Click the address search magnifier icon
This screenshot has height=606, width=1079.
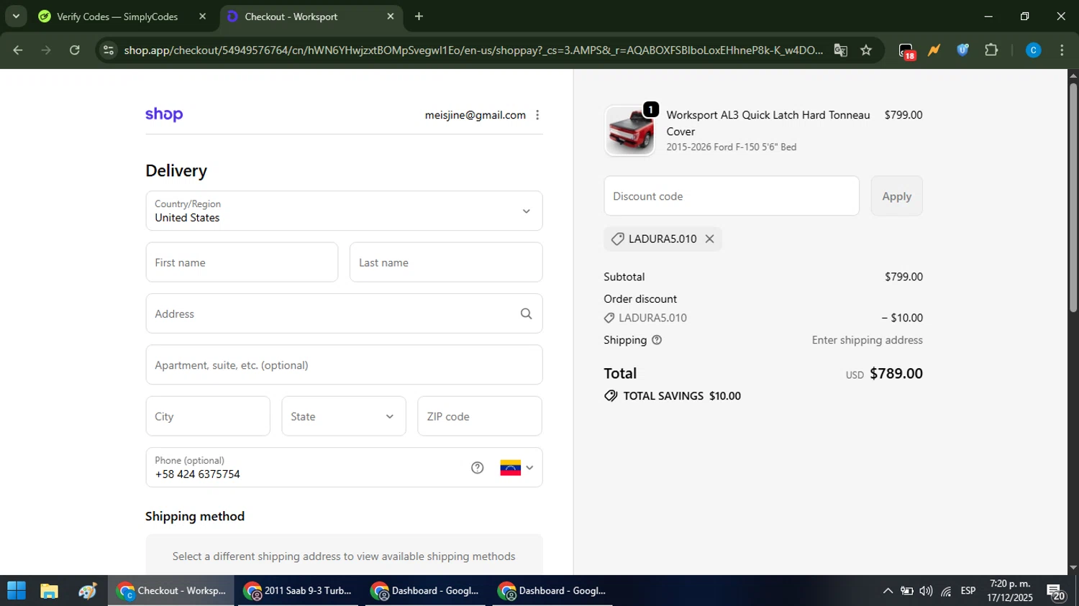pyautogui.click(x=527, y=313)
